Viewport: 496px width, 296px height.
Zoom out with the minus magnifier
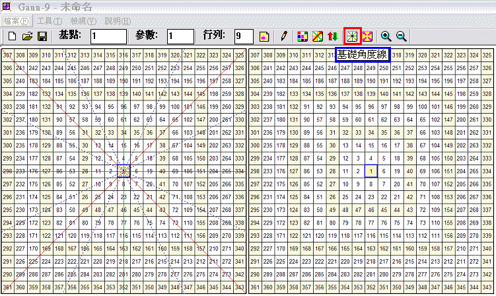[401, 36]
